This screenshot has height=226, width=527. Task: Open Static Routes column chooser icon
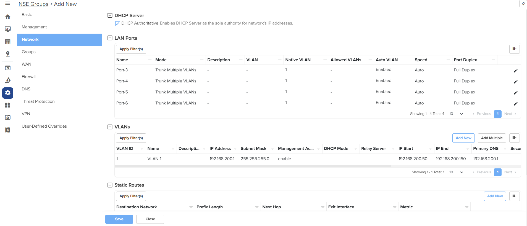coord(514,196)
